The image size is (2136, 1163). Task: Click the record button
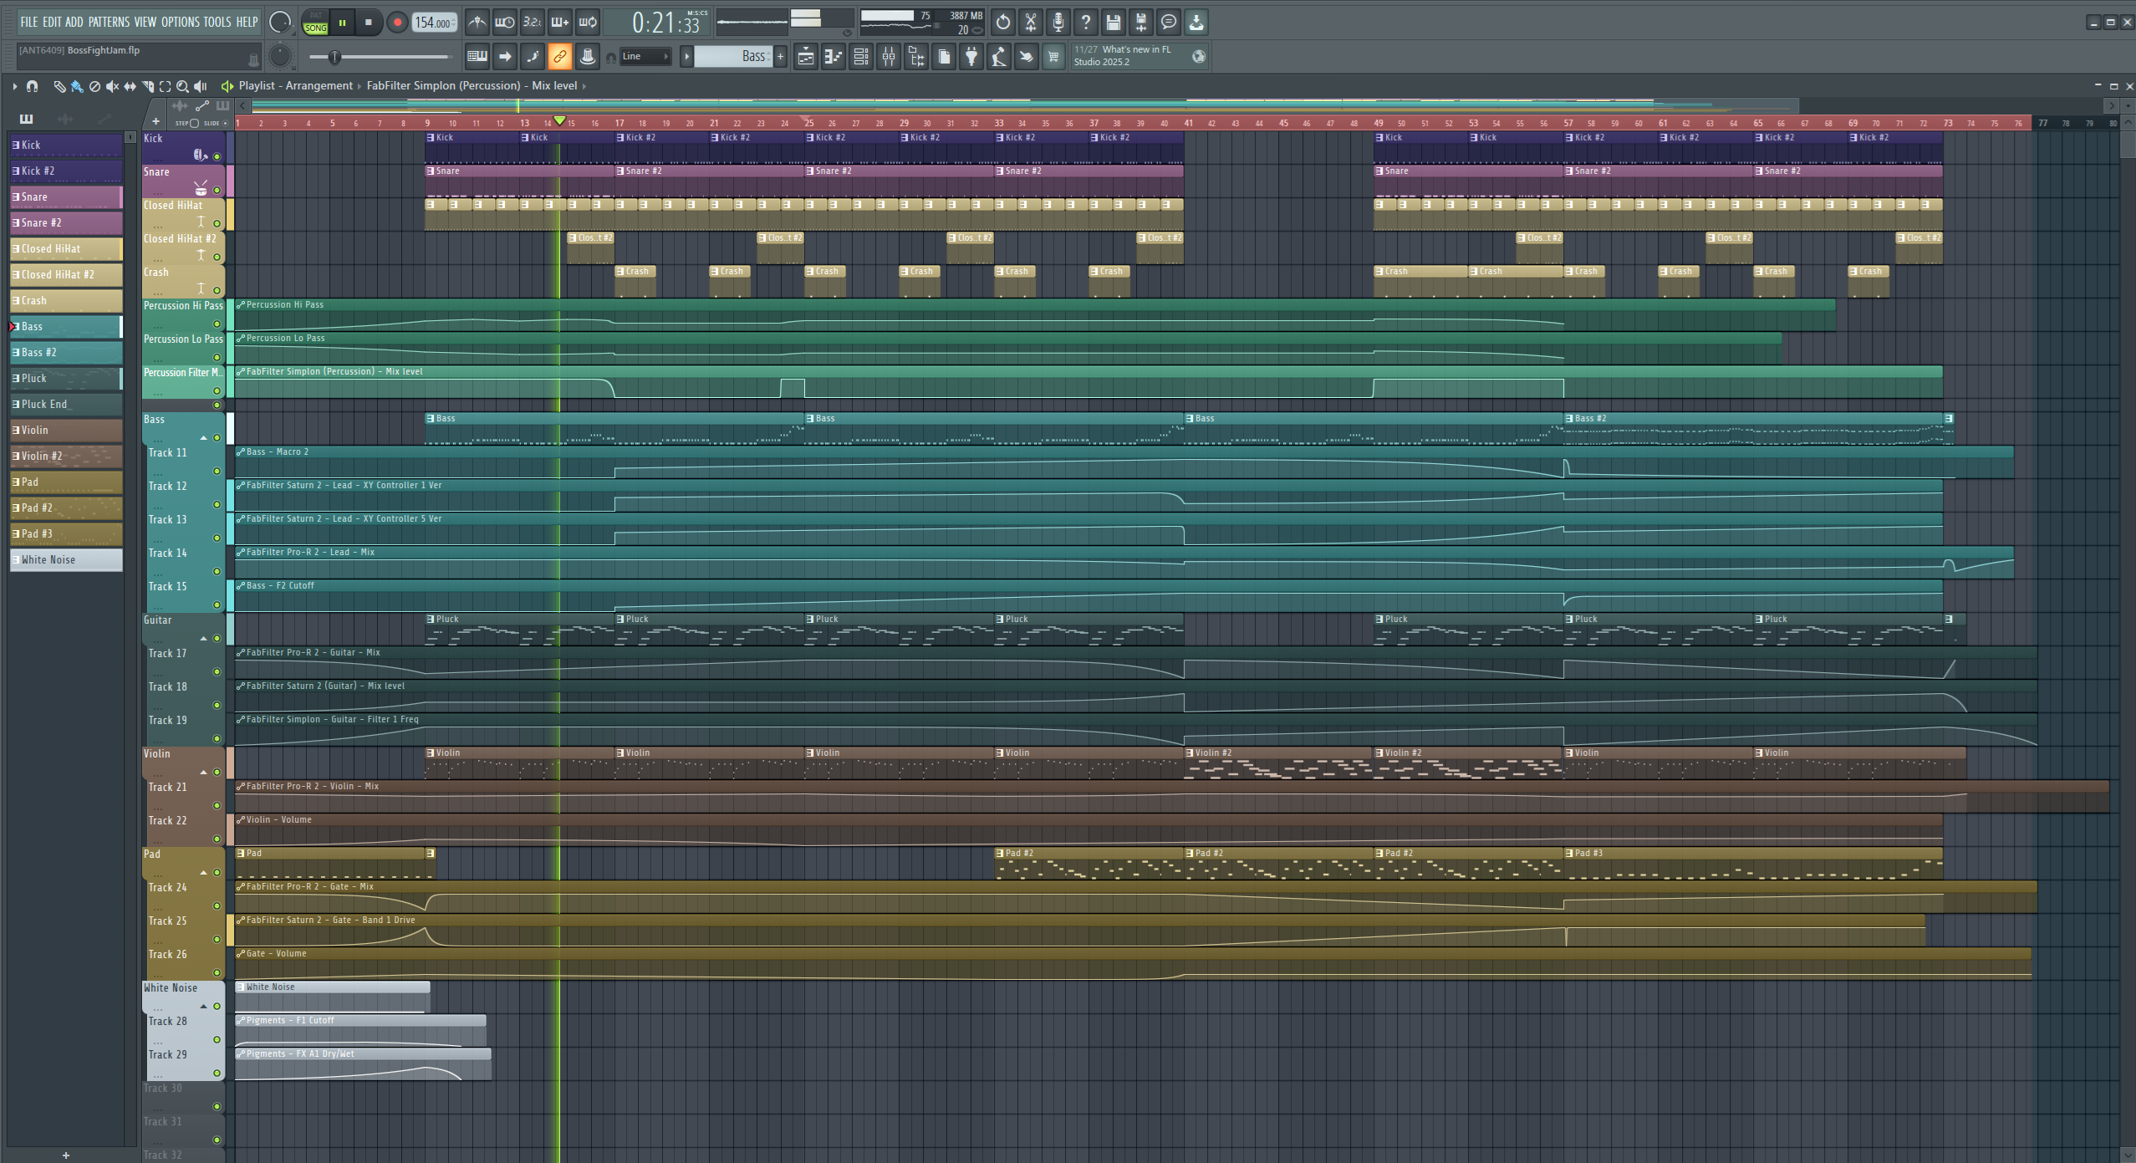pos(397,23)
